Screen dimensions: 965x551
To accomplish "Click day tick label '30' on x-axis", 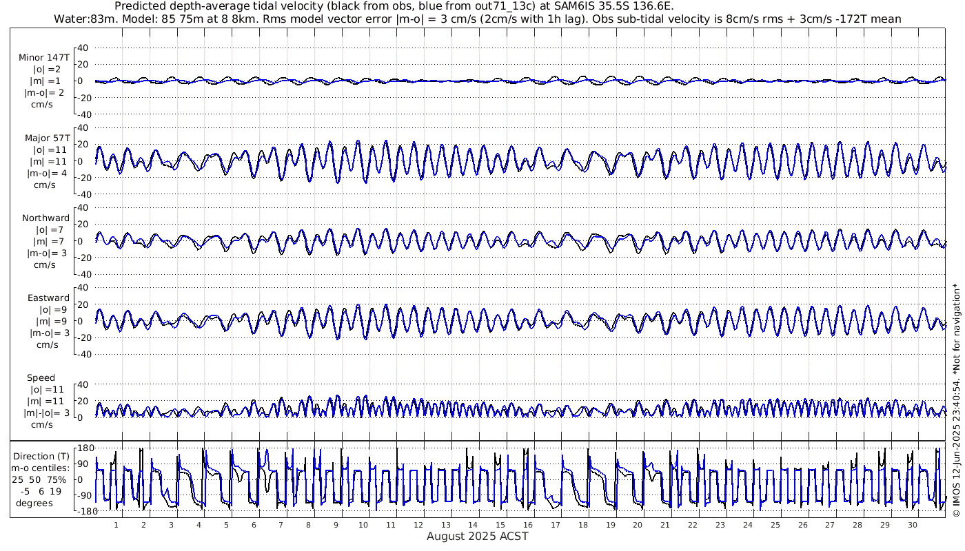I will [912, 525].
